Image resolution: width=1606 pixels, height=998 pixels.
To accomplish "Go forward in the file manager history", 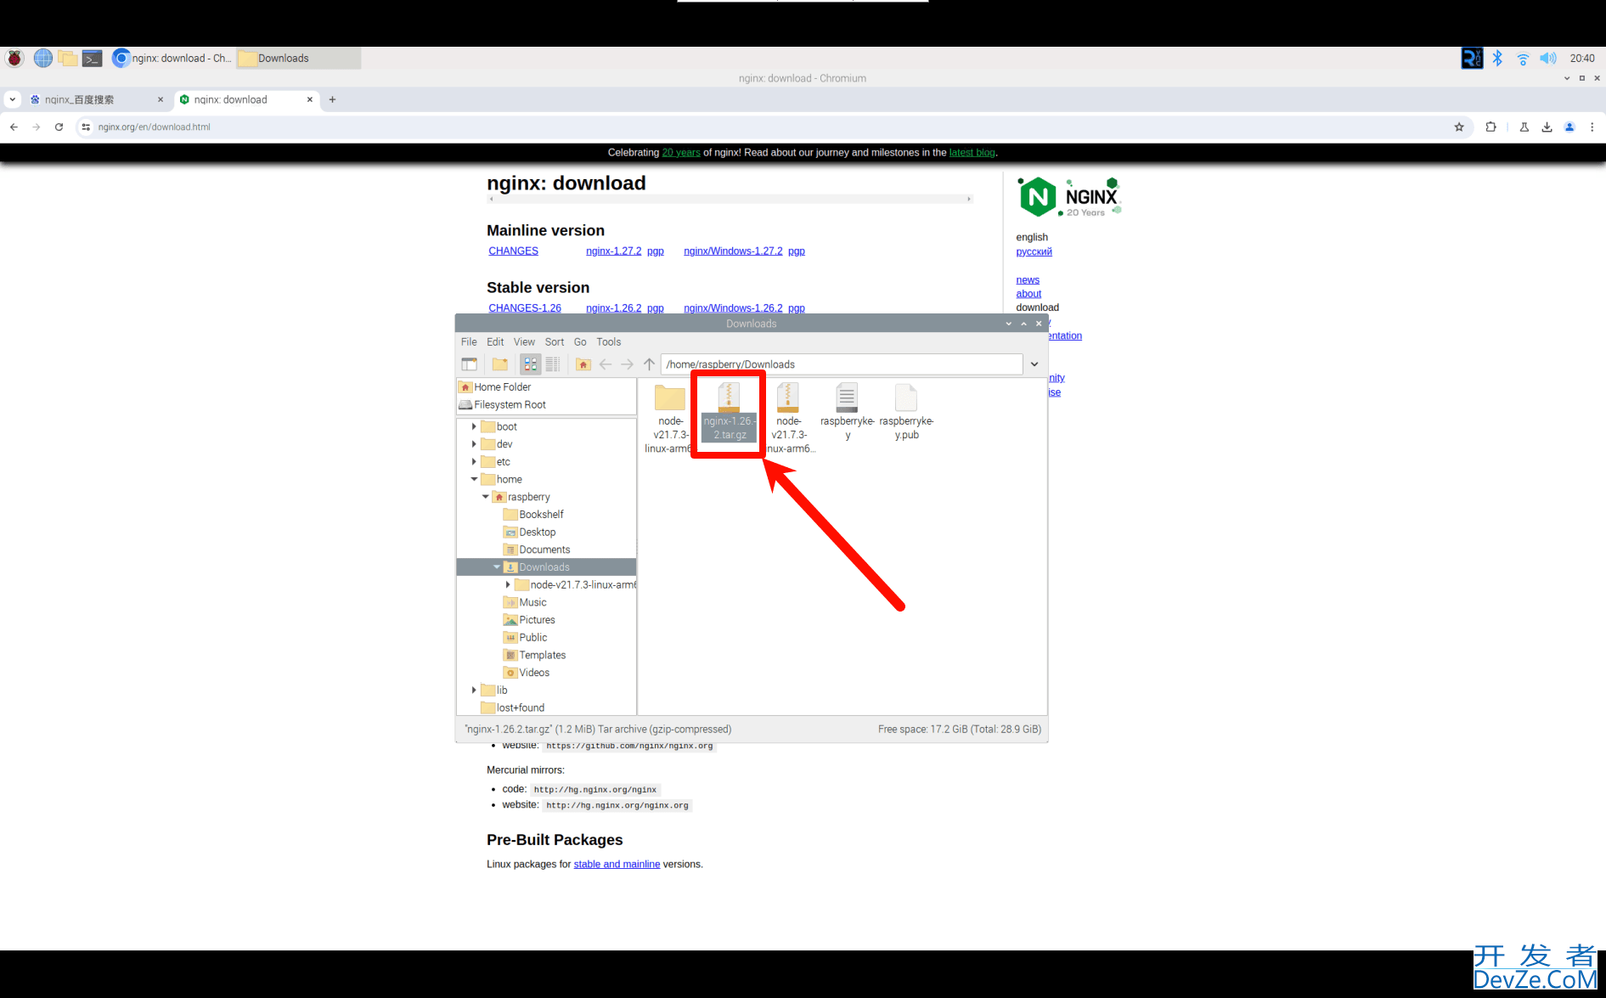I will 627,364.
